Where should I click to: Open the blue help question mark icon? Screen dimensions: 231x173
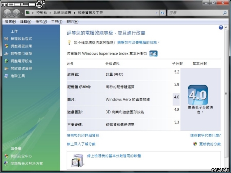[x=221, y=27]
